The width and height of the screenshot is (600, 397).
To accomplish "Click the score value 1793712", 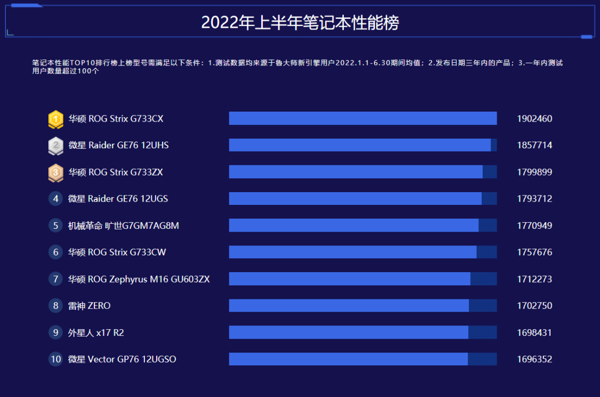I will 534,199.
